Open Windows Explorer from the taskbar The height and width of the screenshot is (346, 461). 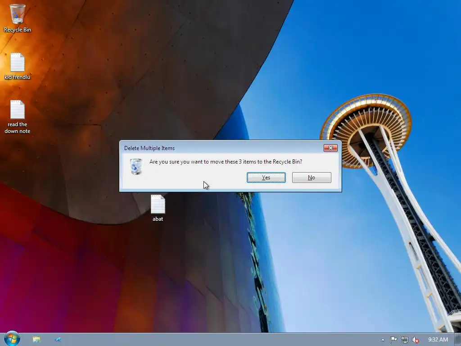[x=36, y=340]
